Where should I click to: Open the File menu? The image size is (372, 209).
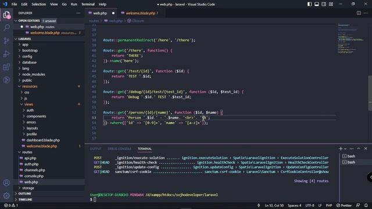point(14,4)
